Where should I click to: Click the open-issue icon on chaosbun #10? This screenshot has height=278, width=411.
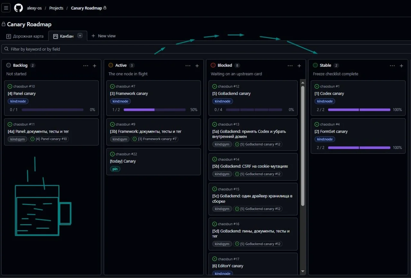pos(10,86)
